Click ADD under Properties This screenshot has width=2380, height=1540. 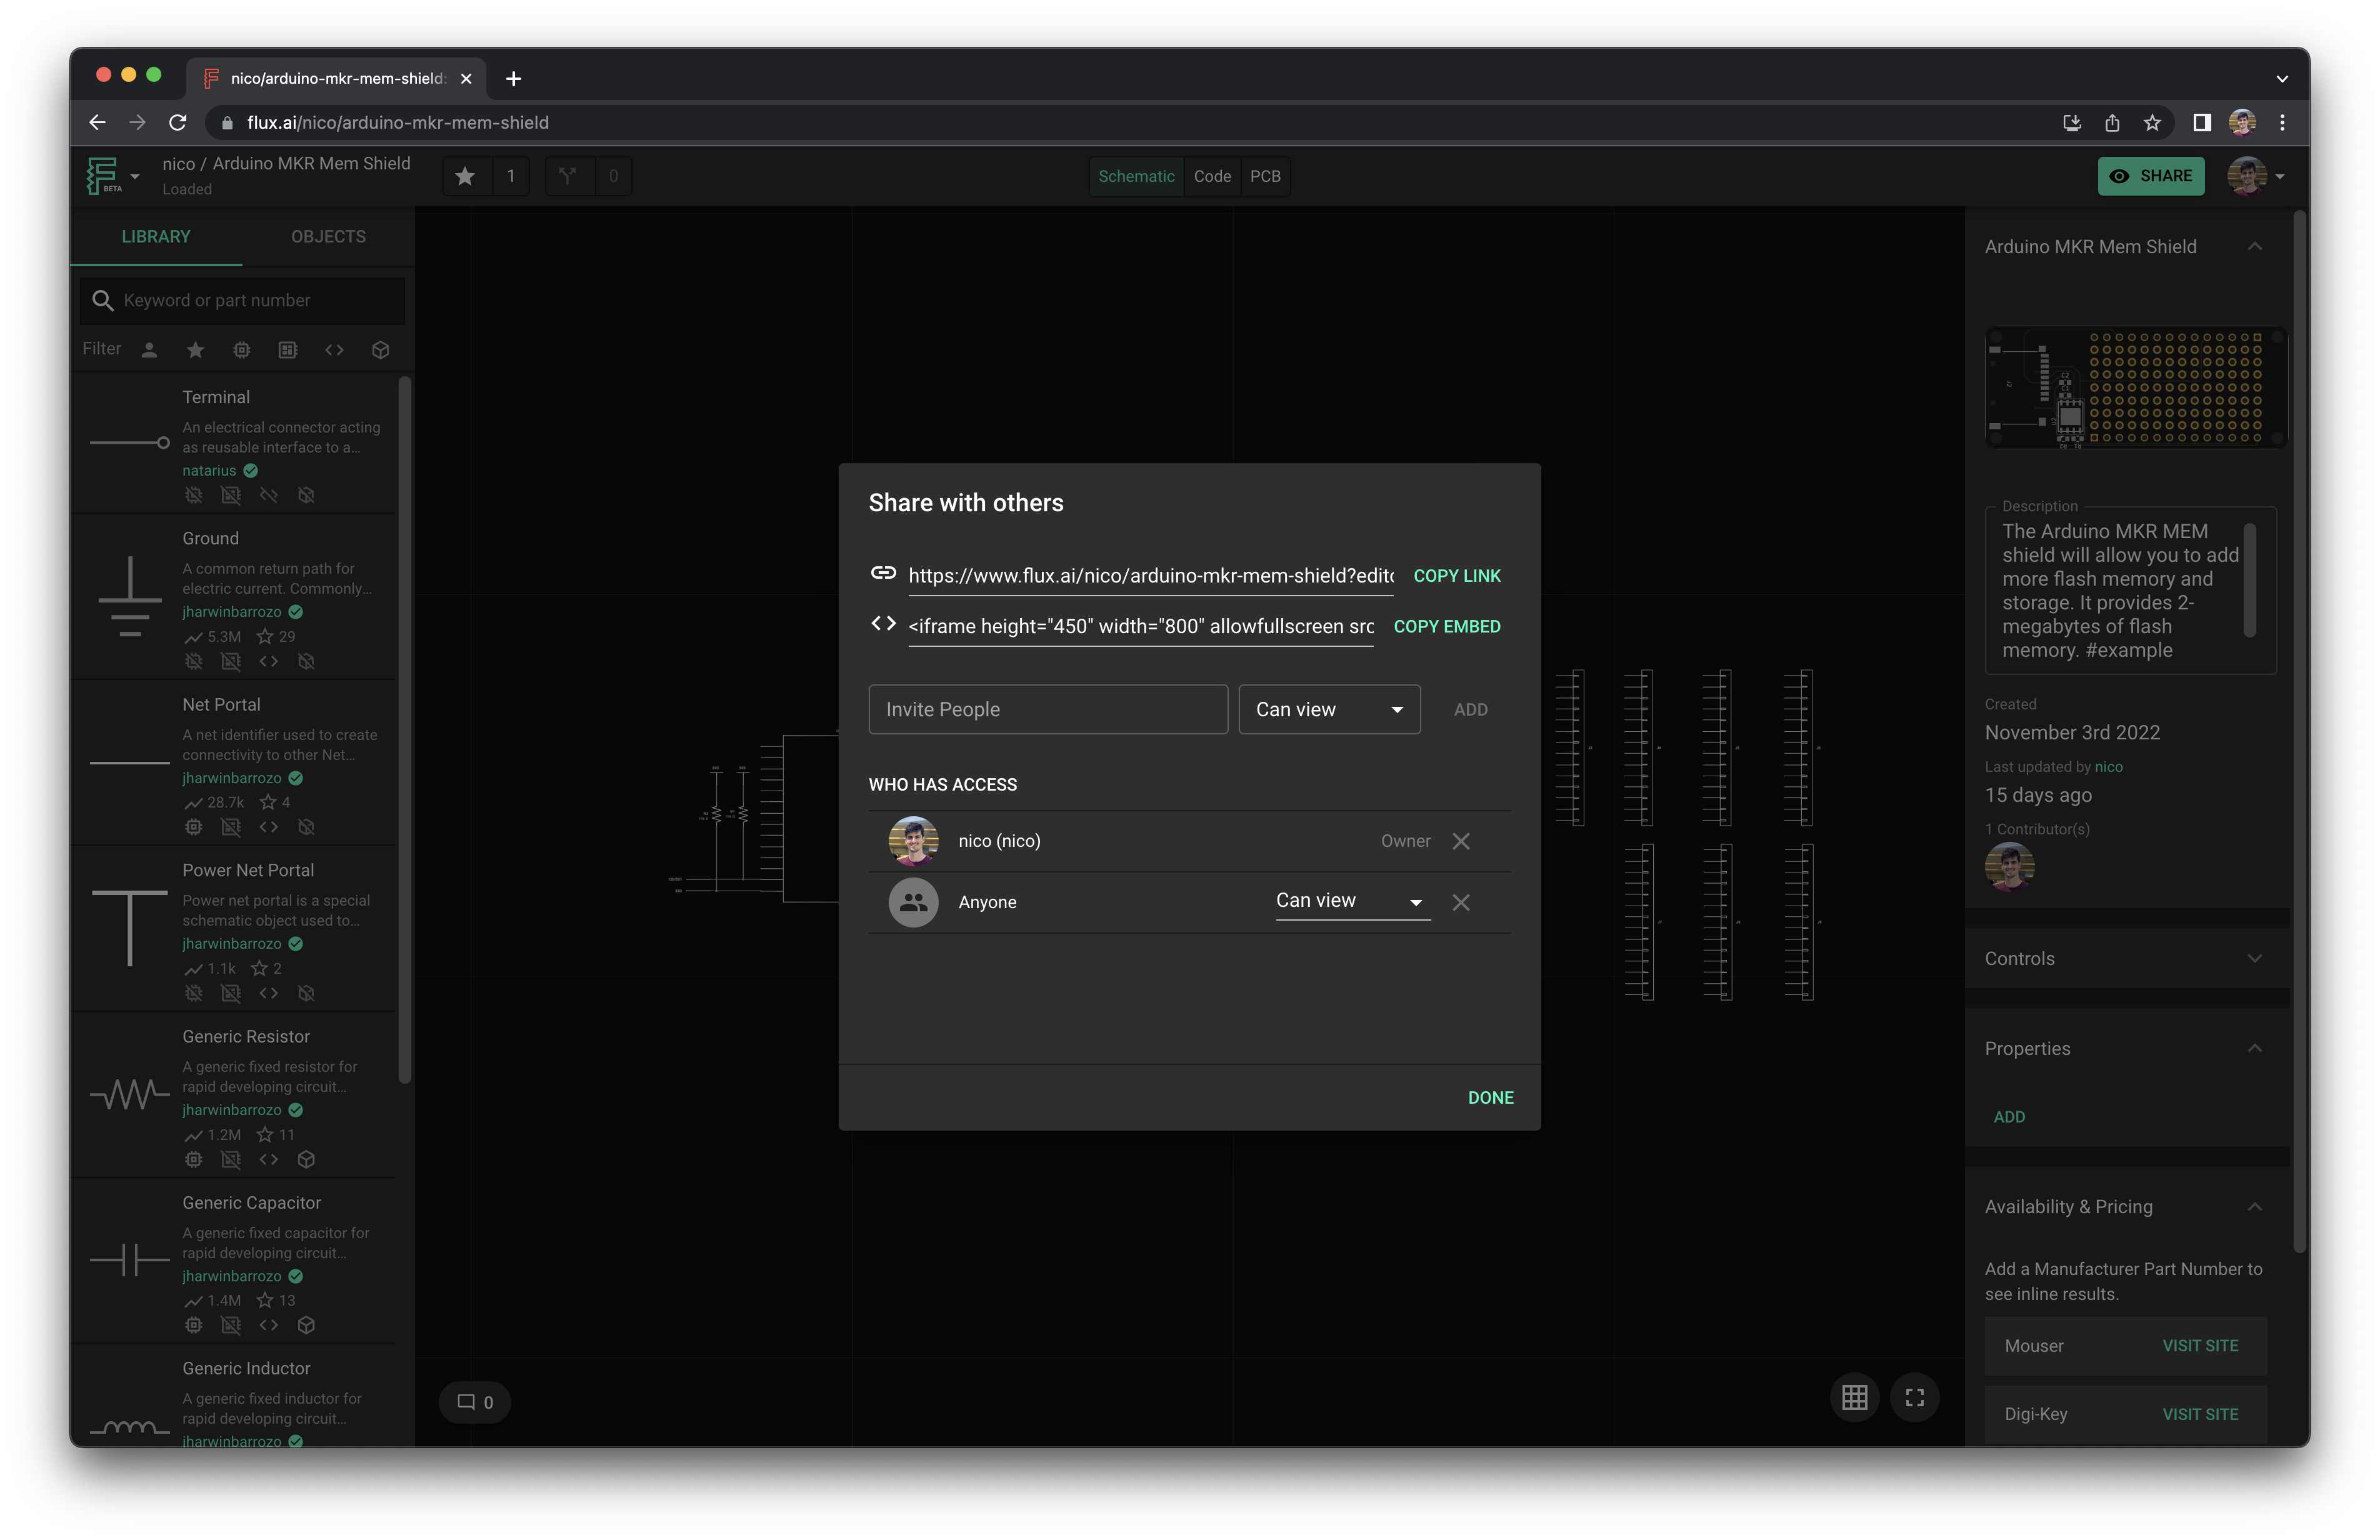[x=2009, y=1116]
